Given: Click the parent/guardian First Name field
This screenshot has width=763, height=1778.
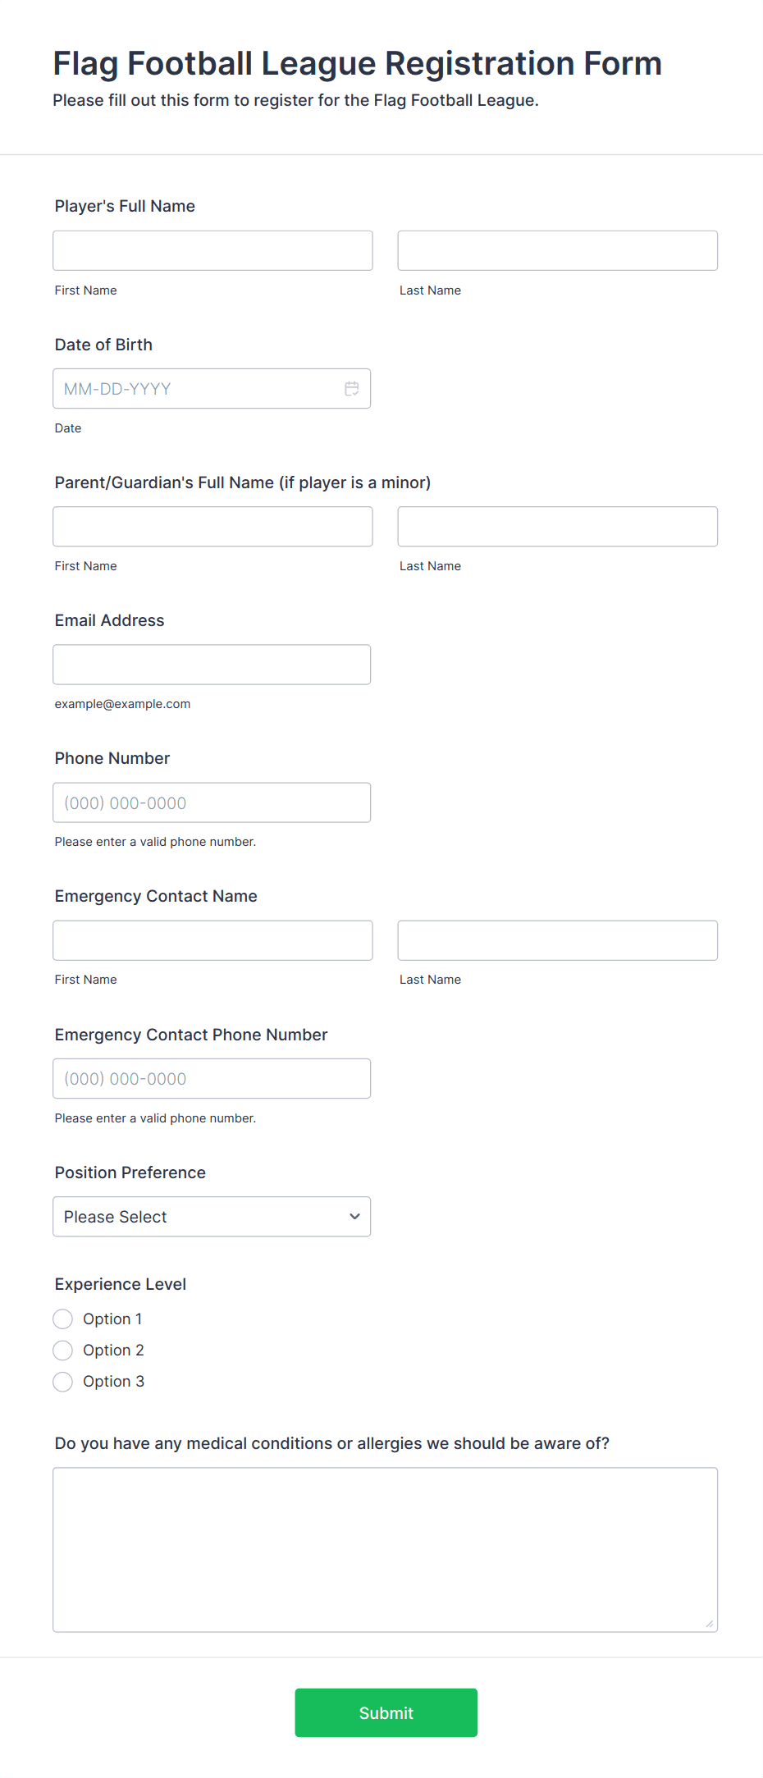Looking at the screenshot, I should pos(212,527).
